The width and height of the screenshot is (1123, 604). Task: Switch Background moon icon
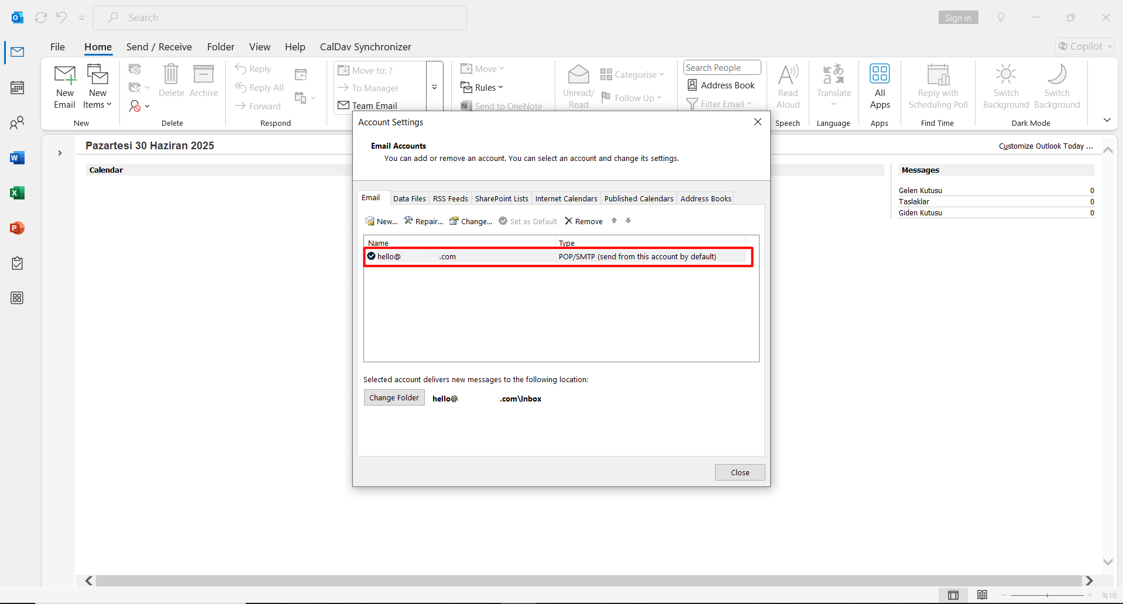[1057, 74]
